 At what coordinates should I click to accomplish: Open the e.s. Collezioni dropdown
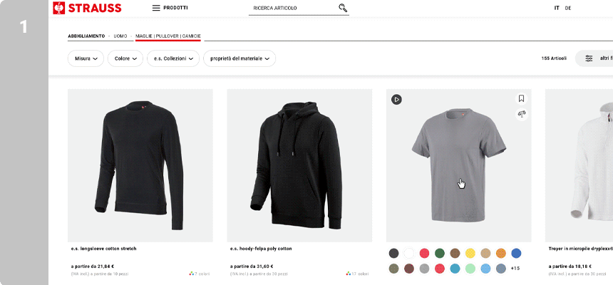pos(173,58)
